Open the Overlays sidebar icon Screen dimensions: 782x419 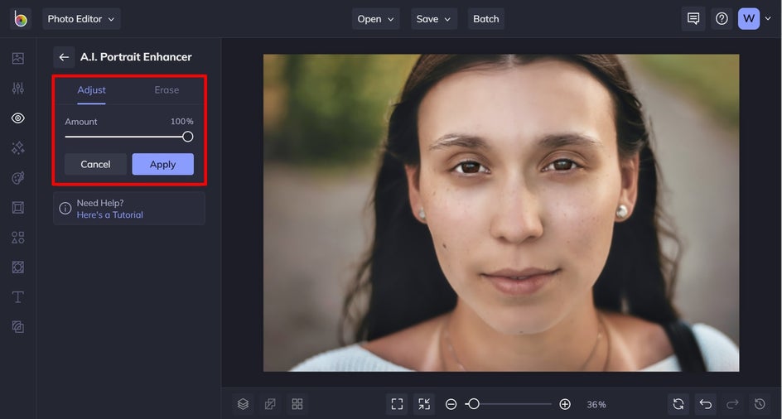click(x=18, y=267)
